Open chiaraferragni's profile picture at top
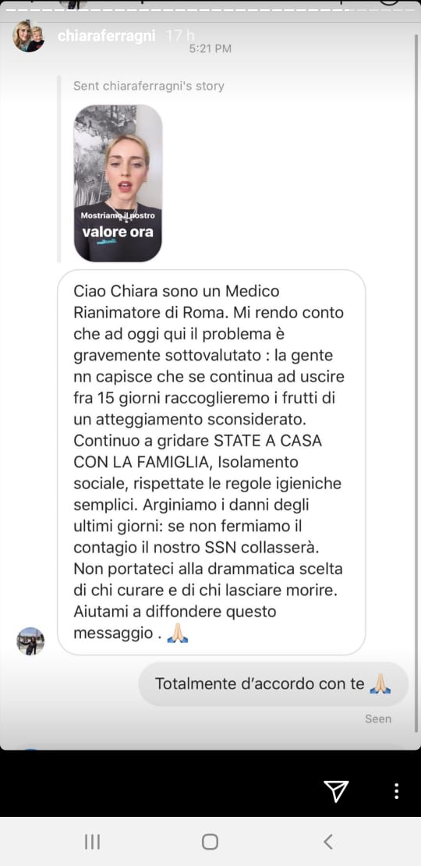The height and width of the screenshot is (866, 421). click(x=29, y=37)
